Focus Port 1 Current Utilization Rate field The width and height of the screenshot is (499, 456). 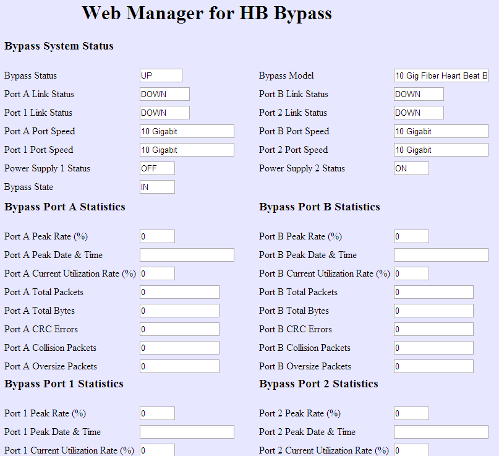tap(157, 450)
